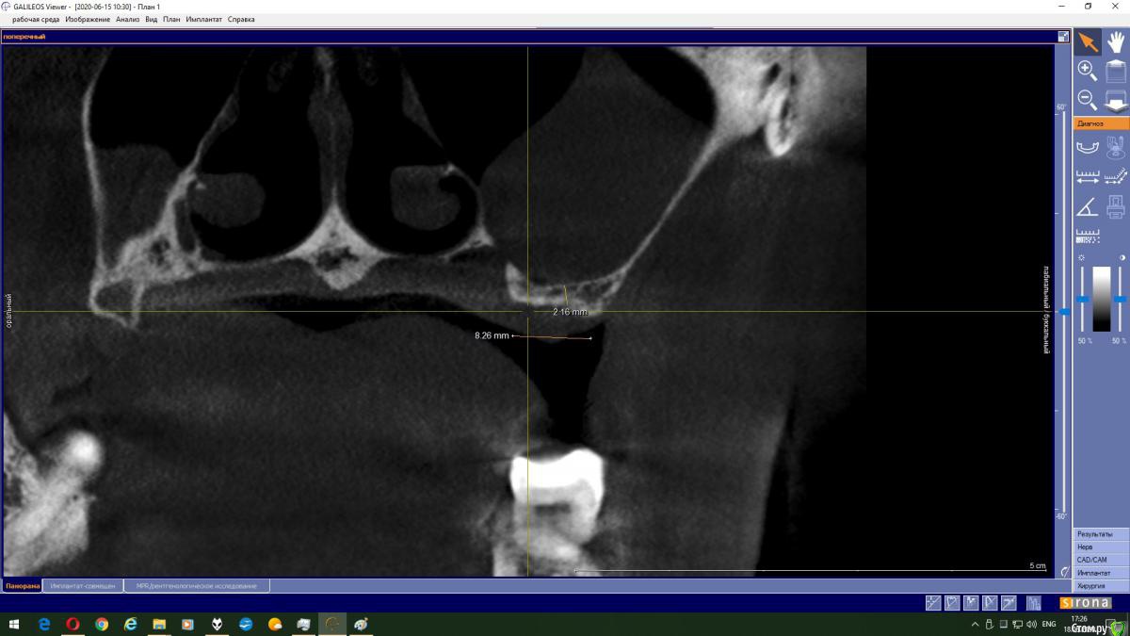Switch to the Имплантат-совмещен tab
Image resolution: width=1130 pixels, height=636 pixels.
coord(83,586)
